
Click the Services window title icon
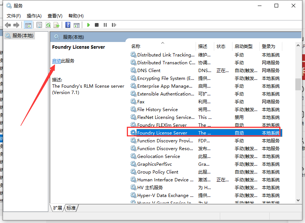[x=9, y=6]
